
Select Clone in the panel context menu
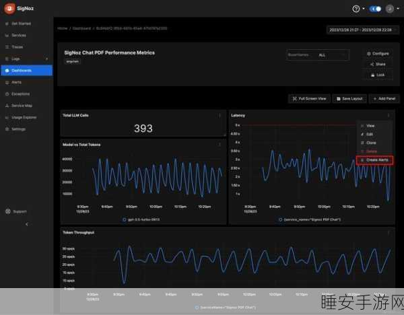[x=374, y=143]
